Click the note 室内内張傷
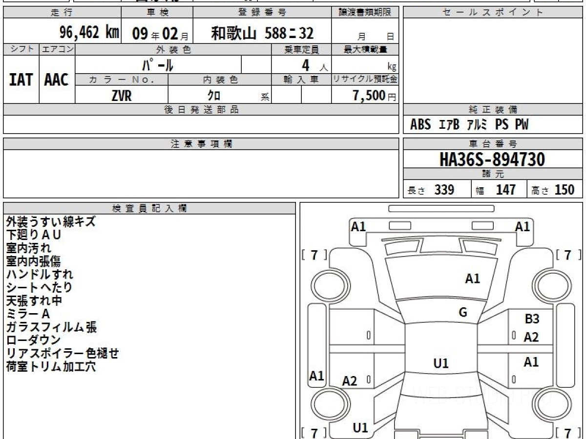 pos(33,261)
